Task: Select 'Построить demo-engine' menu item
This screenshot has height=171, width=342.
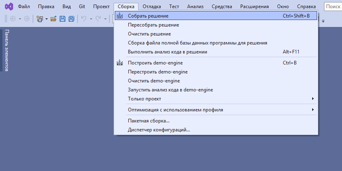Action: click(x=155, y=63)
